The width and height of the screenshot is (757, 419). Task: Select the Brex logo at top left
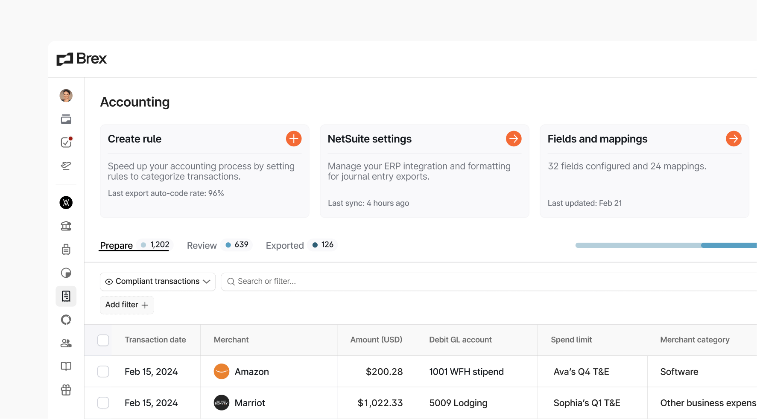pyautogui.click(x=82, y=59)
